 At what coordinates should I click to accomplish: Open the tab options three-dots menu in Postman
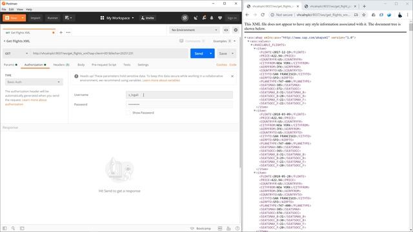[68, 32]
